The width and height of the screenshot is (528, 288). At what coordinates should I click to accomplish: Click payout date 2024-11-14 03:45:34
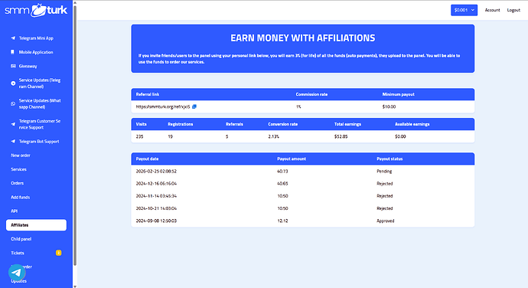156,196
